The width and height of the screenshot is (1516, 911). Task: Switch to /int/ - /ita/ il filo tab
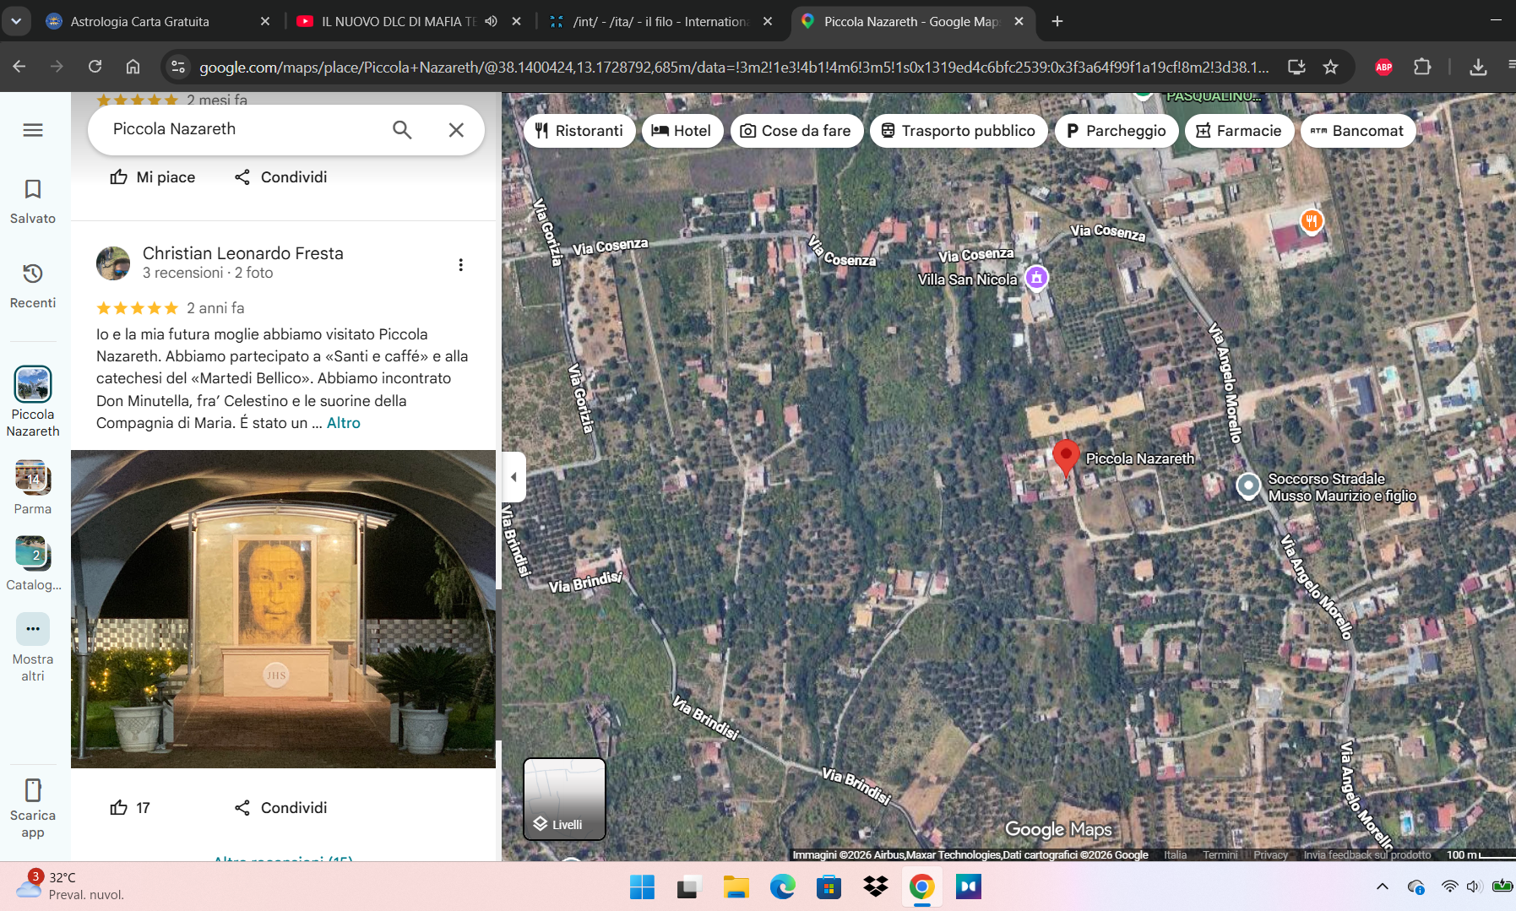point(661,21)
